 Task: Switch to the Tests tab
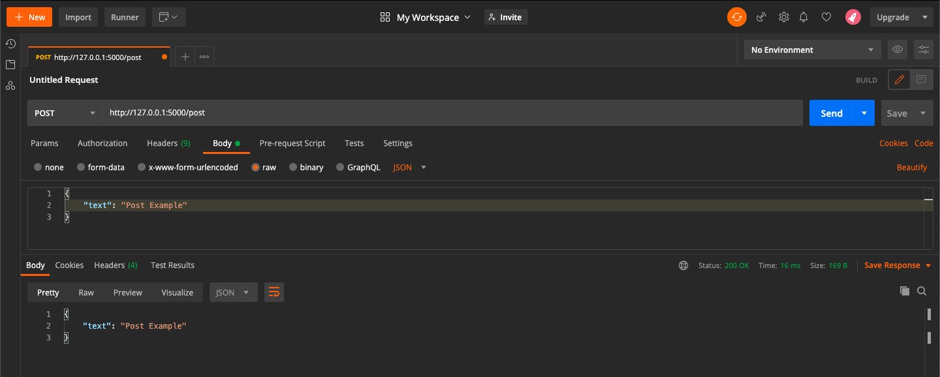click(354, 143)
